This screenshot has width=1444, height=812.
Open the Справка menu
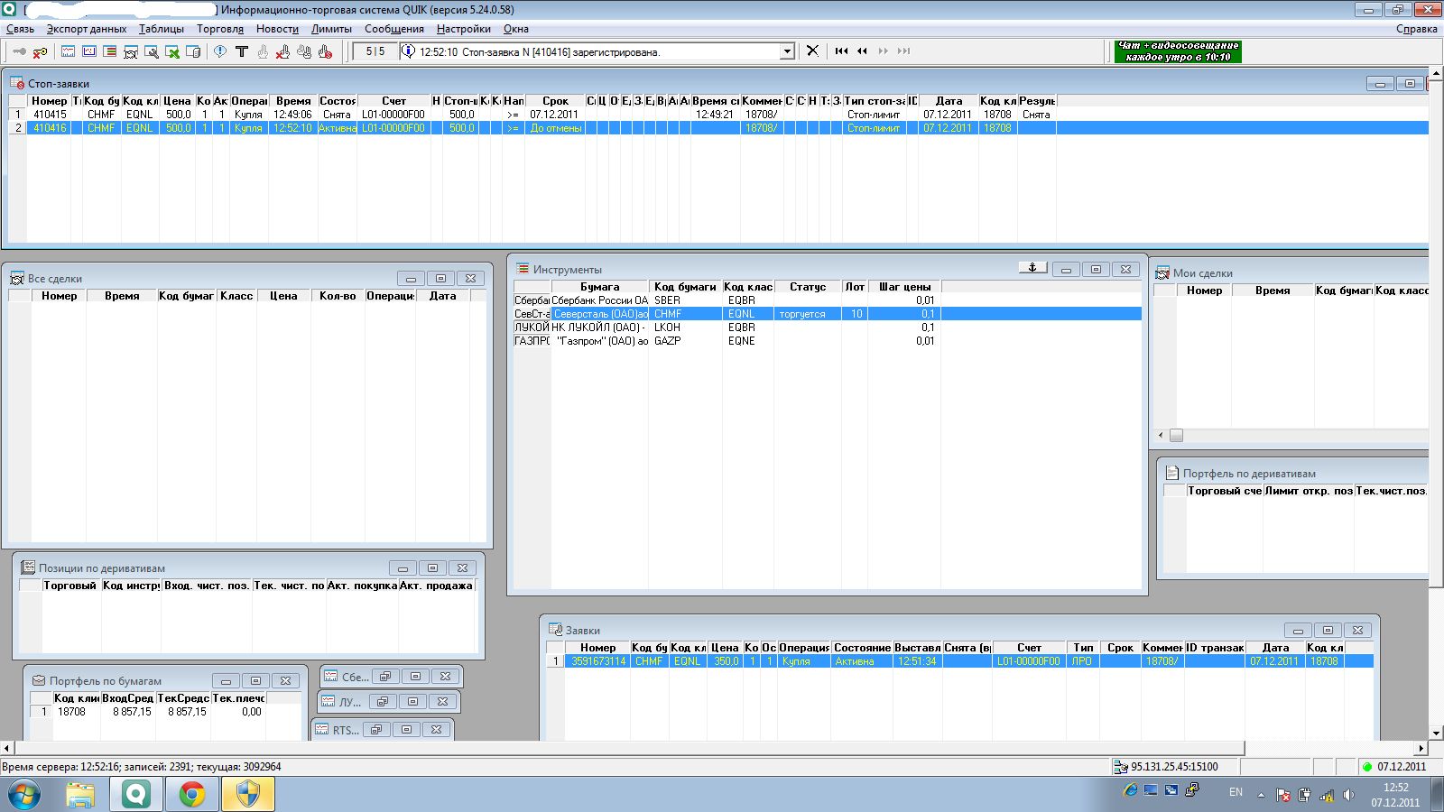coord(1416,29)
